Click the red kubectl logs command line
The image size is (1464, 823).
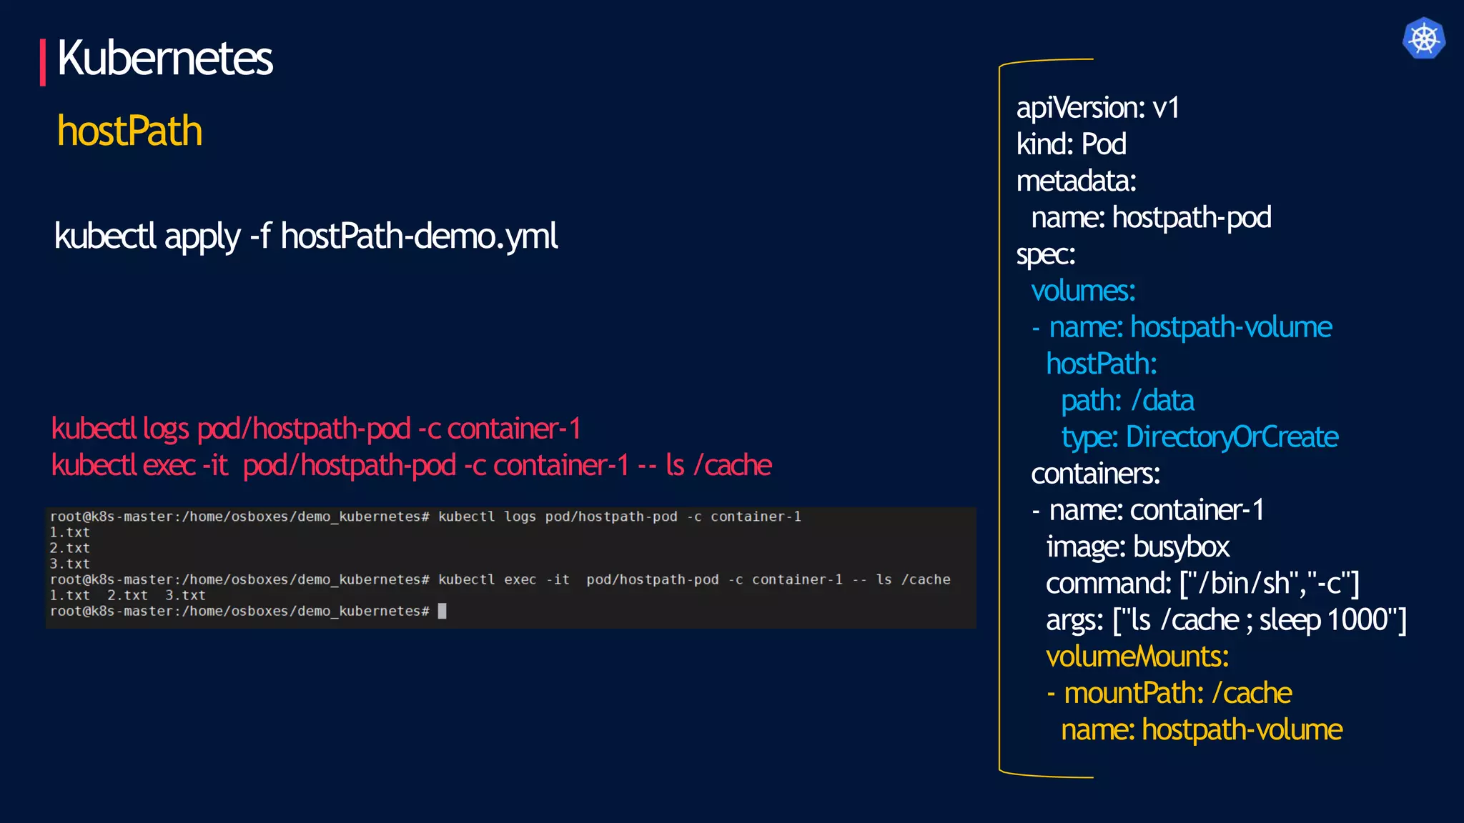[316, 429]
